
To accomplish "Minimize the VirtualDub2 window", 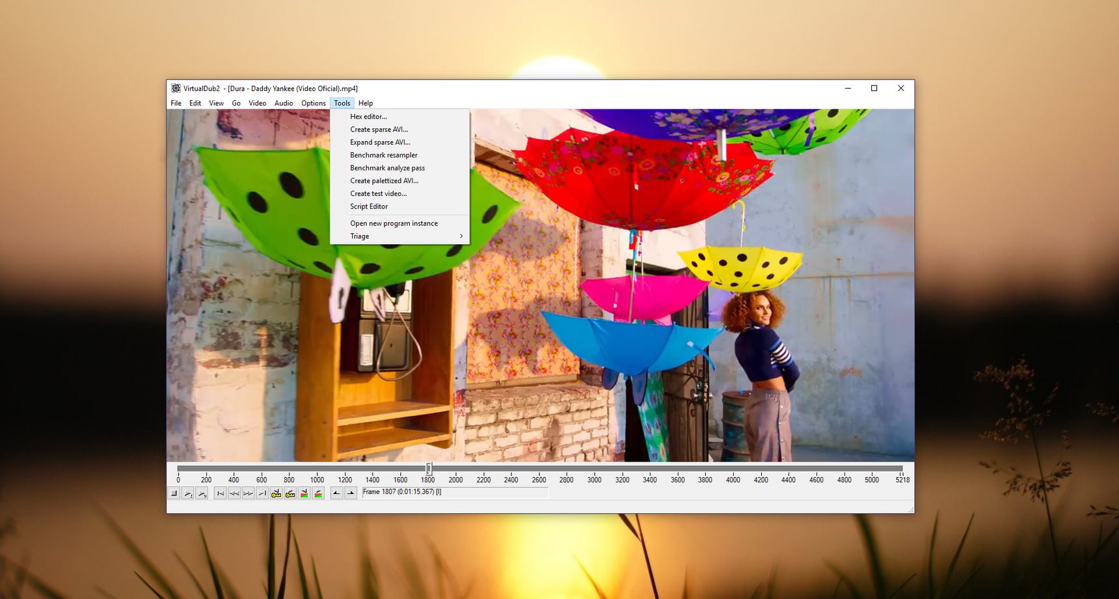I will [848, 89].
